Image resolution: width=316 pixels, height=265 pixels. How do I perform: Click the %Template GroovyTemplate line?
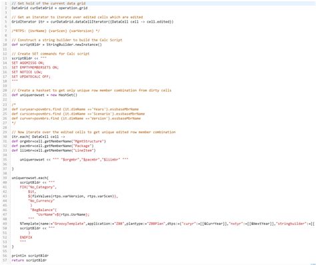pos(167,224)
